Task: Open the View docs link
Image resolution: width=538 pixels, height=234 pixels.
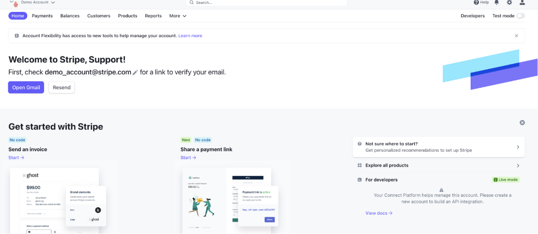Action: click(x=378, y=213)
